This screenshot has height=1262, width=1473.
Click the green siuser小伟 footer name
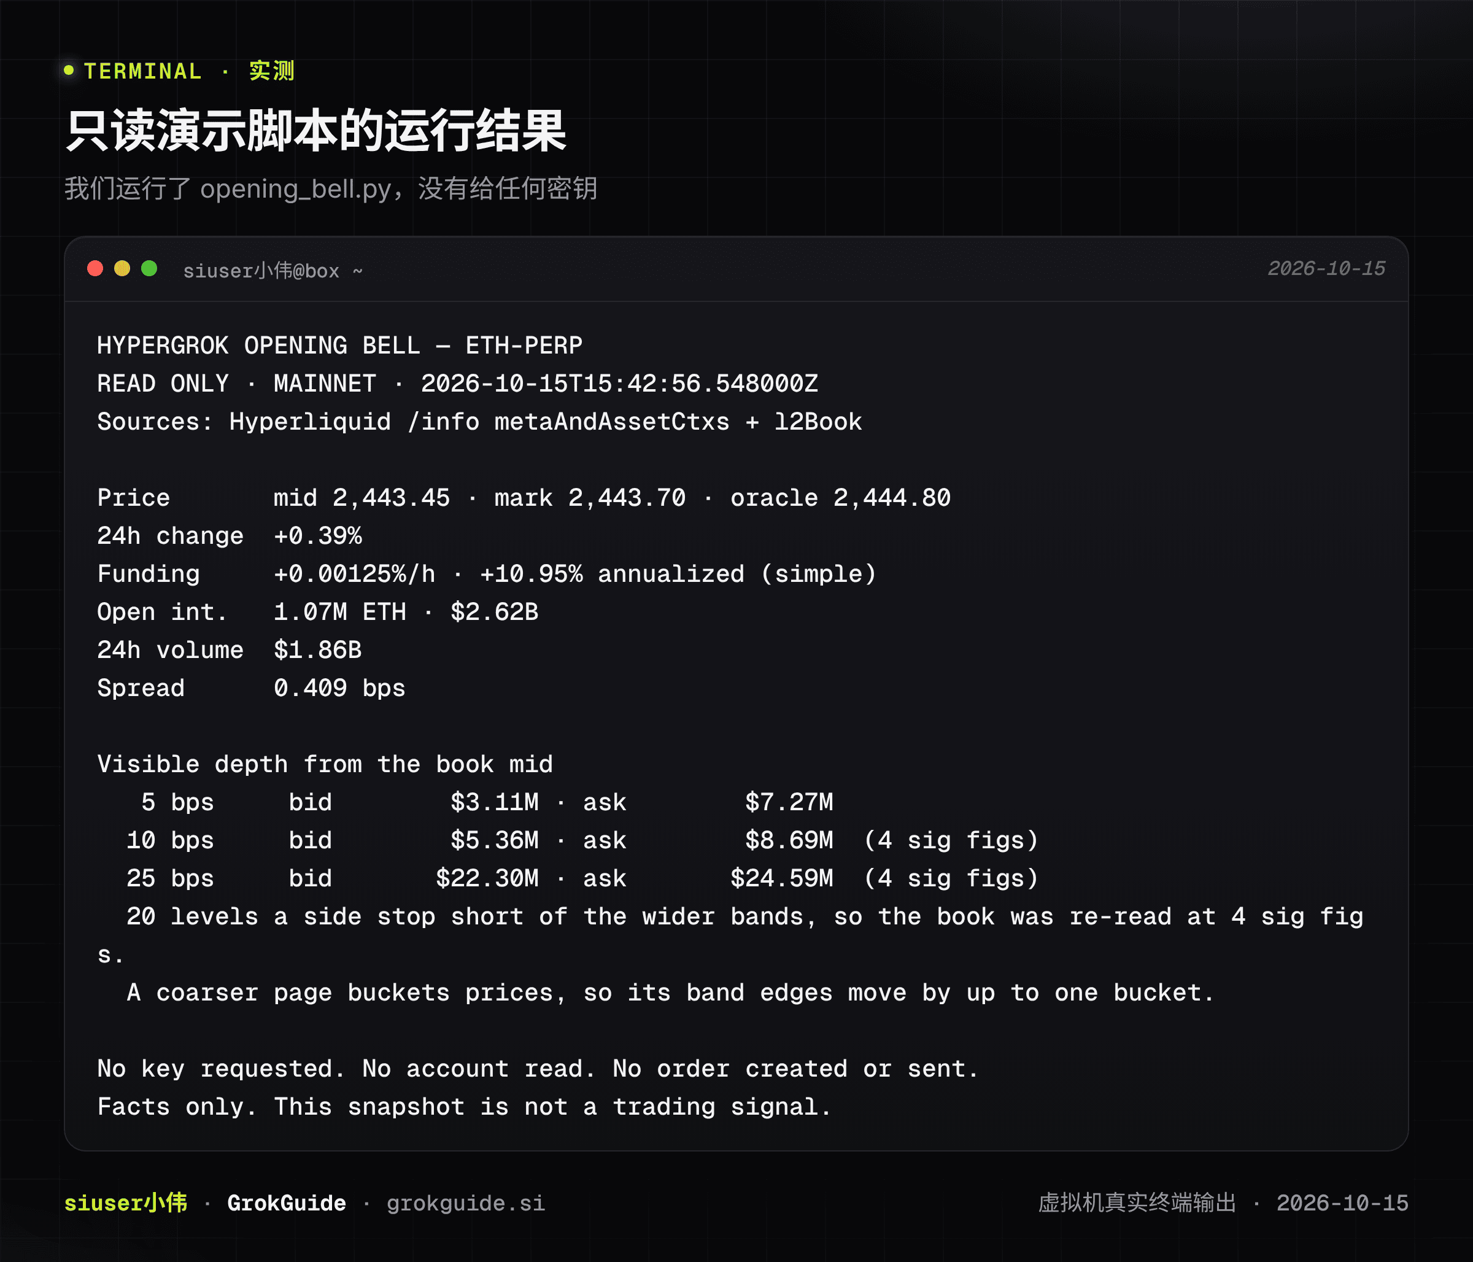point(126,1203)
